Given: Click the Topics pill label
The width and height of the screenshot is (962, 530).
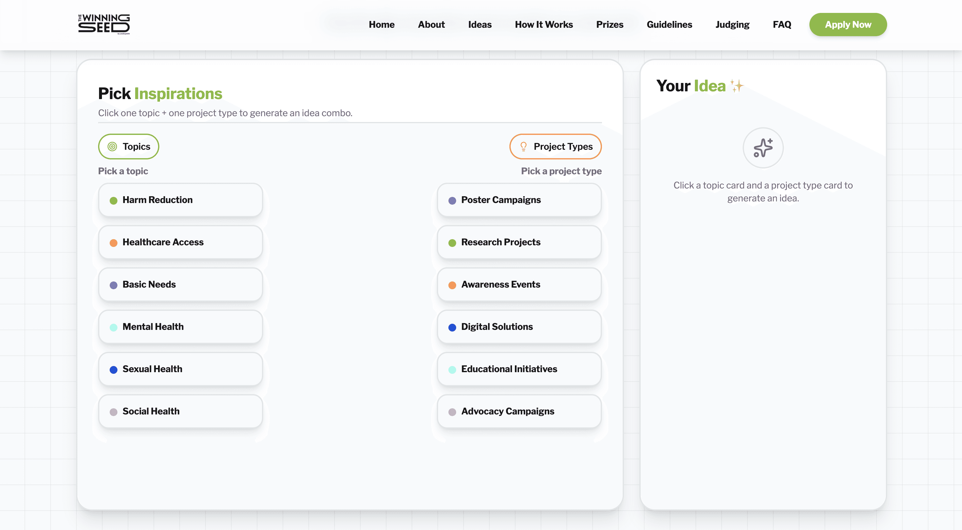Looking at the screenshot, I should pyautogui.click(x=136, y=147).
